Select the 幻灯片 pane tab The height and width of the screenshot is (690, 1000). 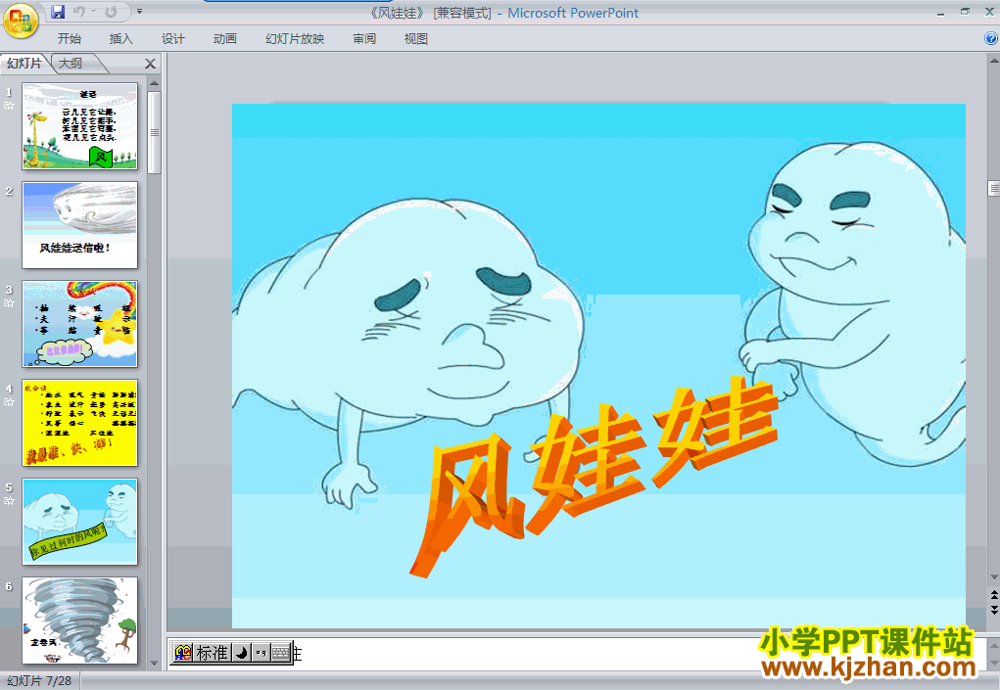(x=24, y=63)
